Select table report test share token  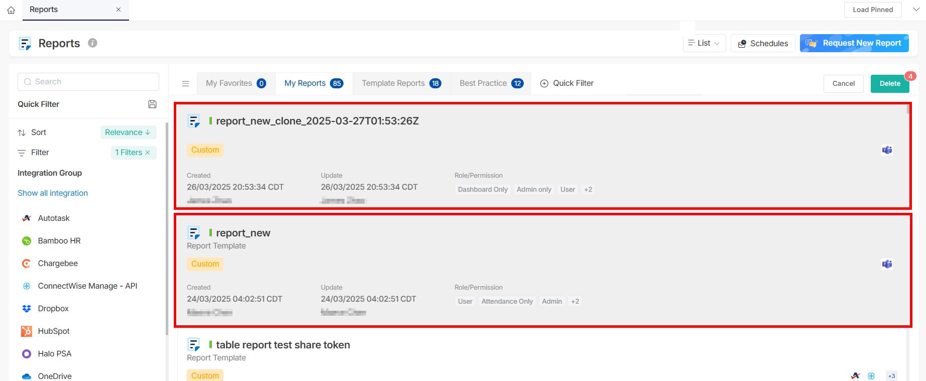coord(283,345)
